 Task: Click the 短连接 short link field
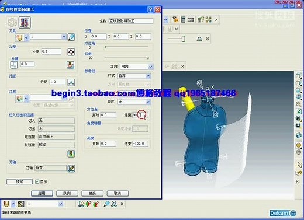click(x=56, y=137)
